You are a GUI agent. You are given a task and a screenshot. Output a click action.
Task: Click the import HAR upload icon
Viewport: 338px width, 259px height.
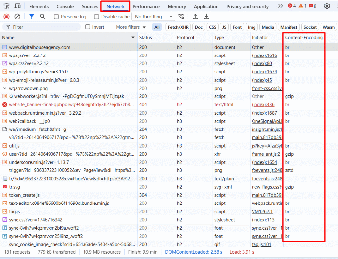click(195, 17)
